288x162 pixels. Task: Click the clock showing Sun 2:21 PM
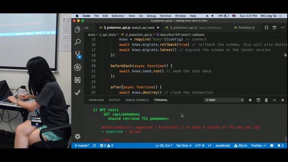tap(248, 16)
